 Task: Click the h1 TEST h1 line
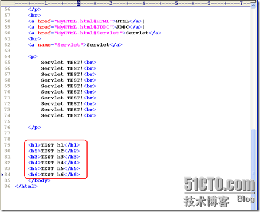[x=54, y=145]
